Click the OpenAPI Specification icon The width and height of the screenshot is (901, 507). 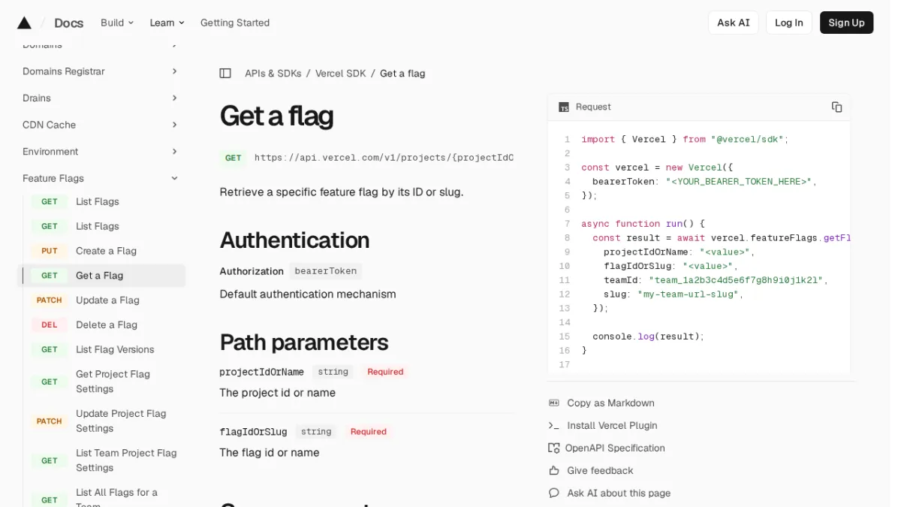pyautogui.click(x=554, y=448)
